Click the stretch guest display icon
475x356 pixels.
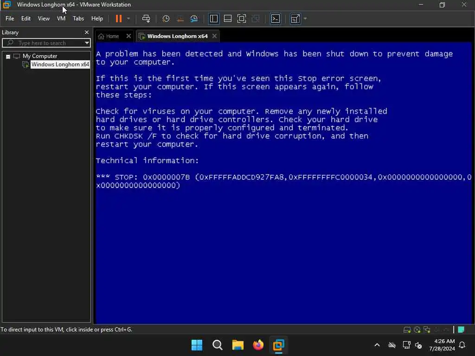pyautogui.click(x=295, y=19)
